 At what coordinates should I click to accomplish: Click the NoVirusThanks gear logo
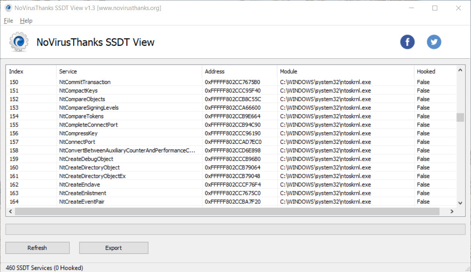(19, 42)
